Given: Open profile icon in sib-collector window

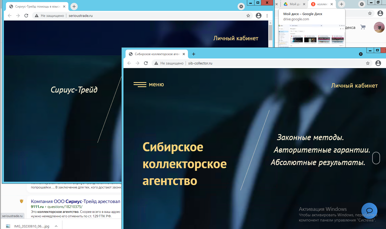Looking at the screenshot, I should (378, 63).
